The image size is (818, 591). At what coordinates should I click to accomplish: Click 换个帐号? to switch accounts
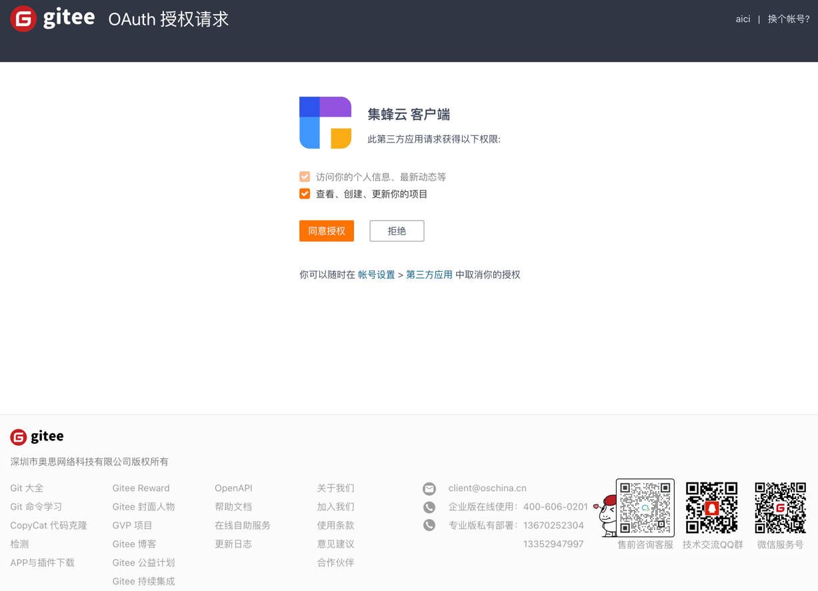point(789,19)
